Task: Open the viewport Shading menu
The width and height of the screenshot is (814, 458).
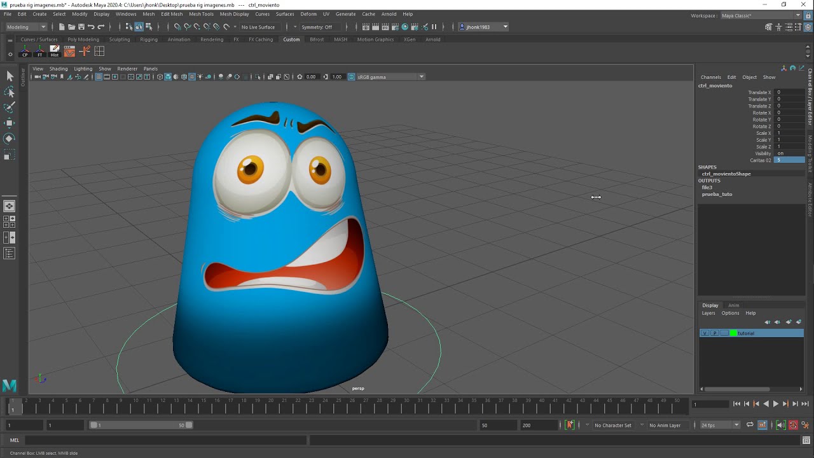Action: (x=59, y=69)
